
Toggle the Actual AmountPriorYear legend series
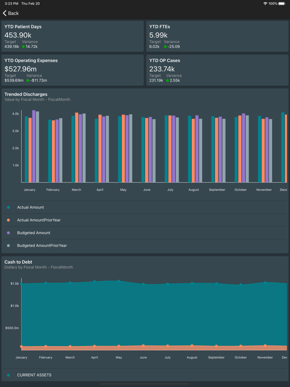(145, 220)
